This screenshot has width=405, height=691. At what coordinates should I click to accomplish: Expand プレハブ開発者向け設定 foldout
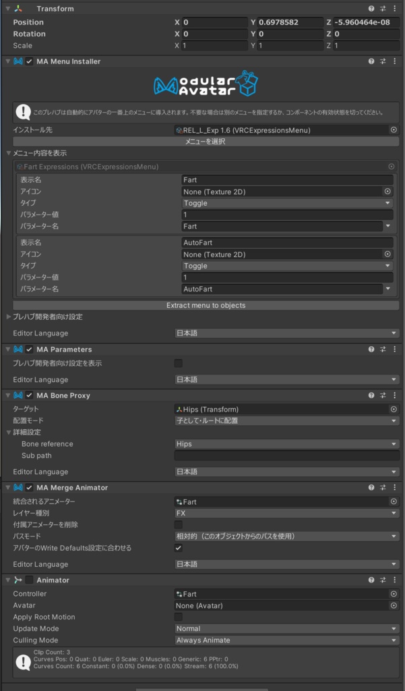9,317
